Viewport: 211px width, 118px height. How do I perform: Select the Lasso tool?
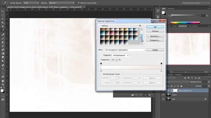[3, 19]
